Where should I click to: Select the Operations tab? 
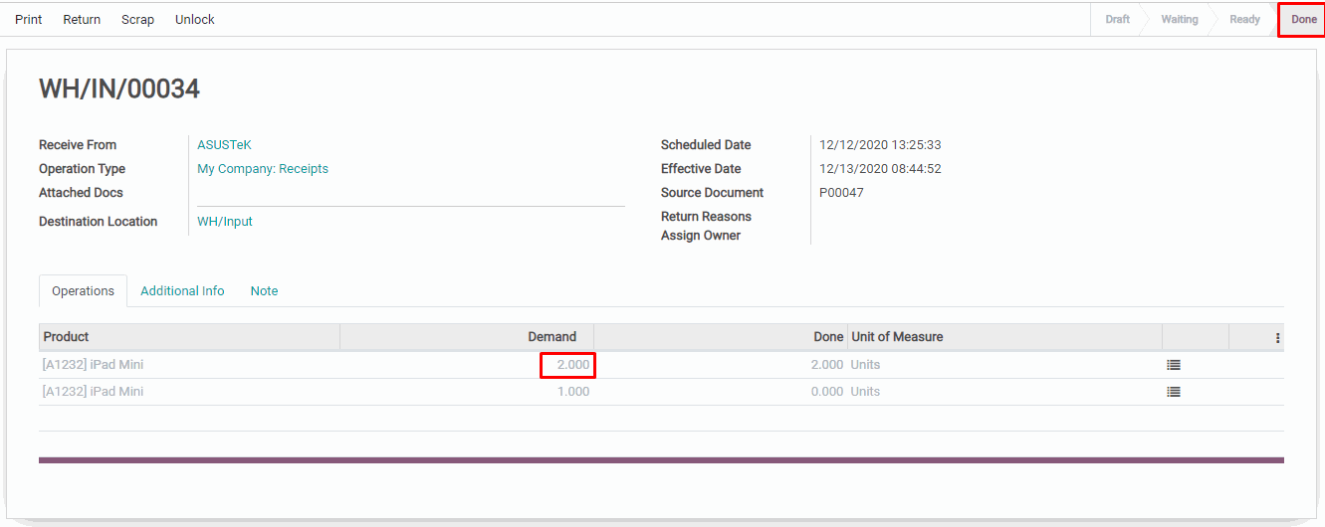(84, 291)
